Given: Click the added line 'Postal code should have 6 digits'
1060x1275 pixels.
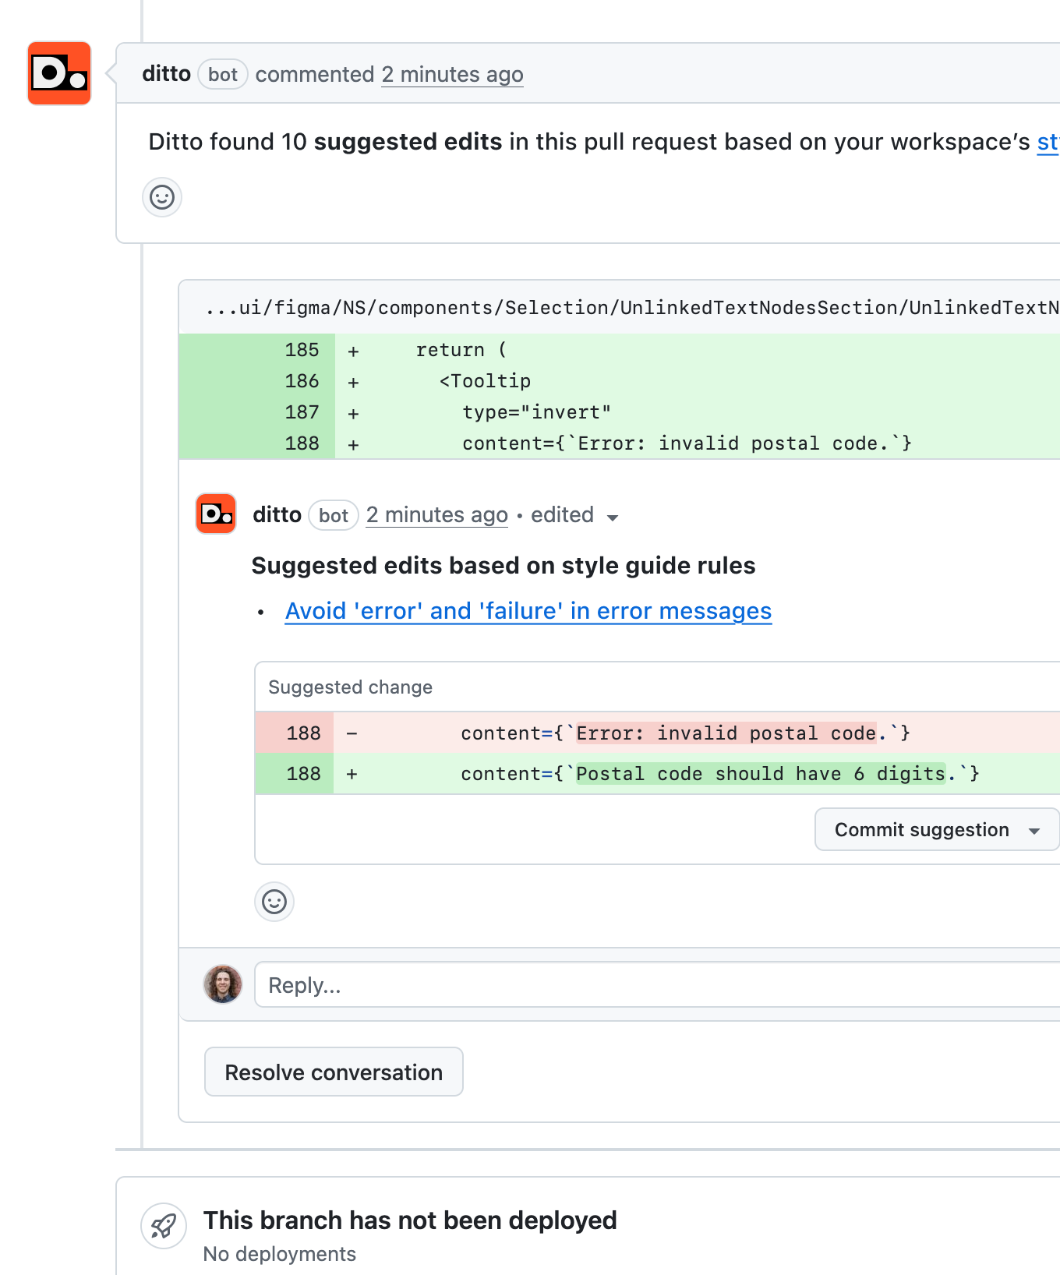Looking at the screenshot, I should coord(658,773).
